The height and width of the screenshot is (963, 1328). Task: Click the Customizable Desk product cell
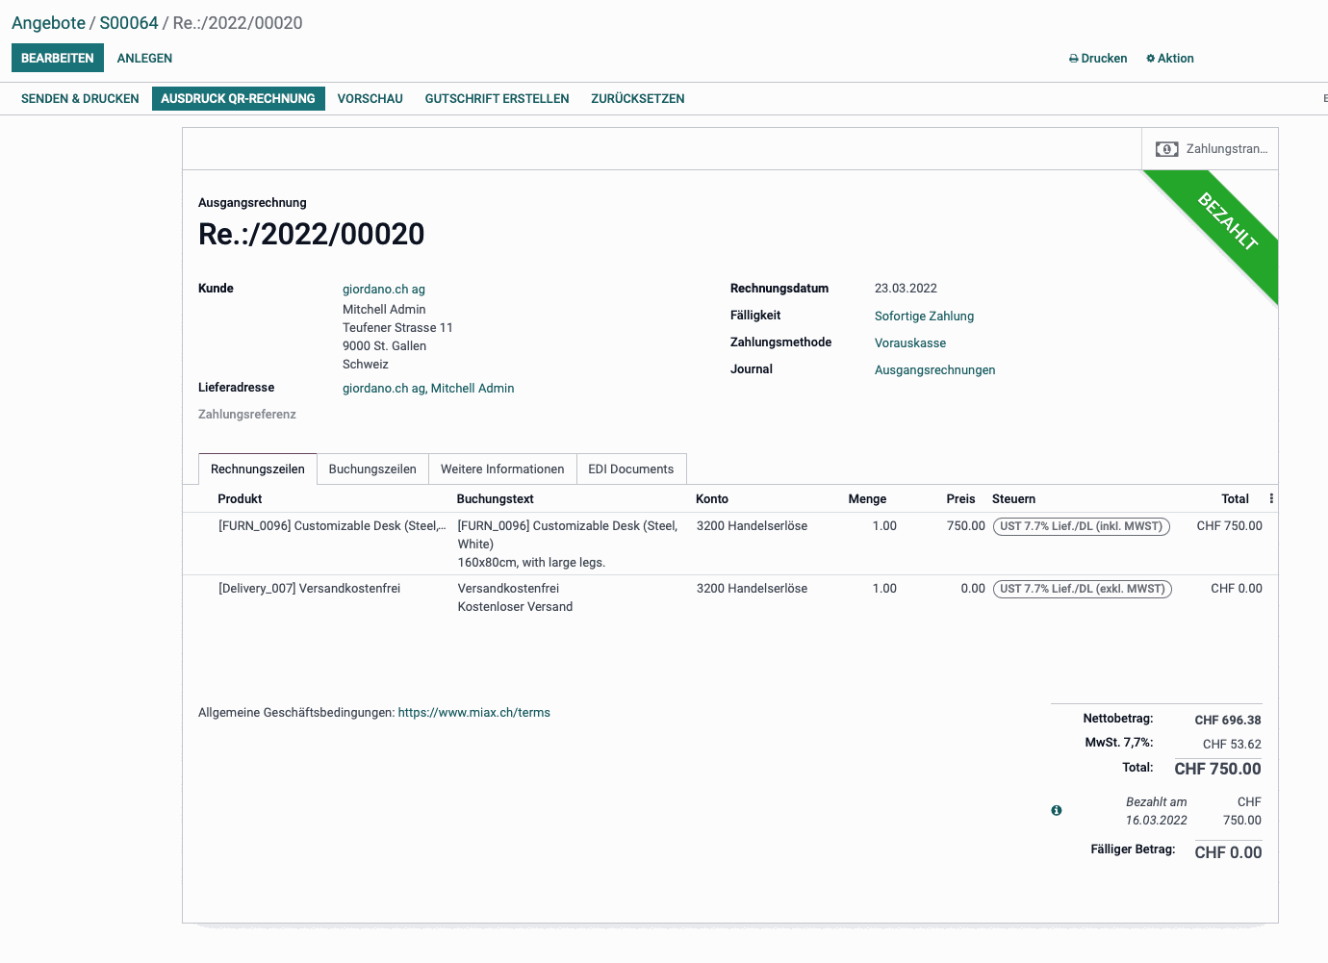tap(332, 525)
